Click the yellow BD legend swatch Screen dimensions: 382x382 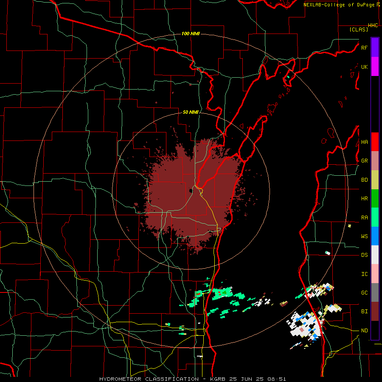pyautogui.click(x=375, y=180)
